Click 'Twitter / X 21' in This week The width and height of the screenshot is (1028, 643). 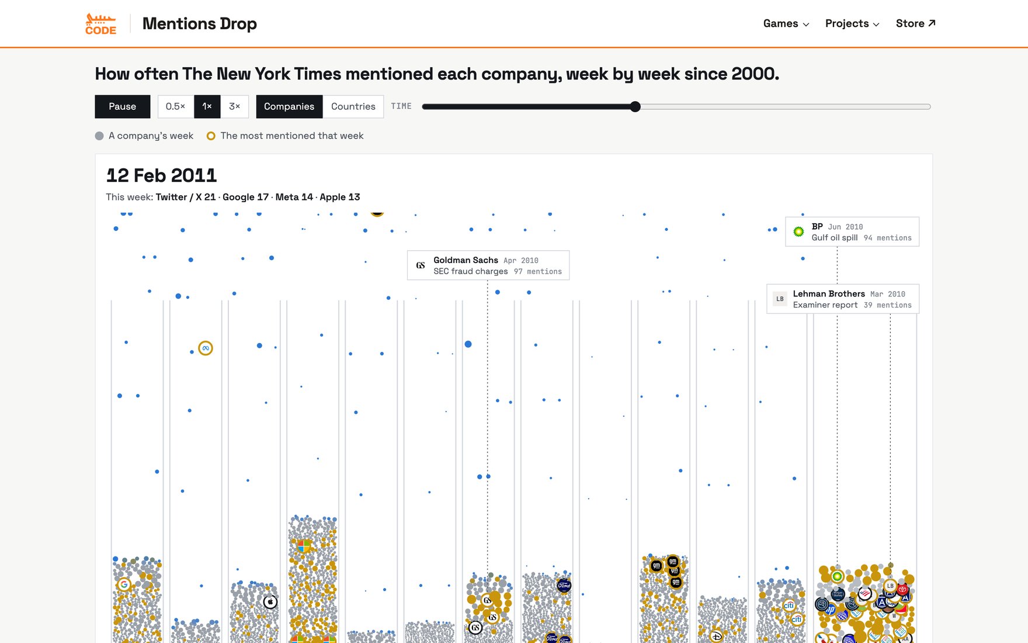(186, 197)
